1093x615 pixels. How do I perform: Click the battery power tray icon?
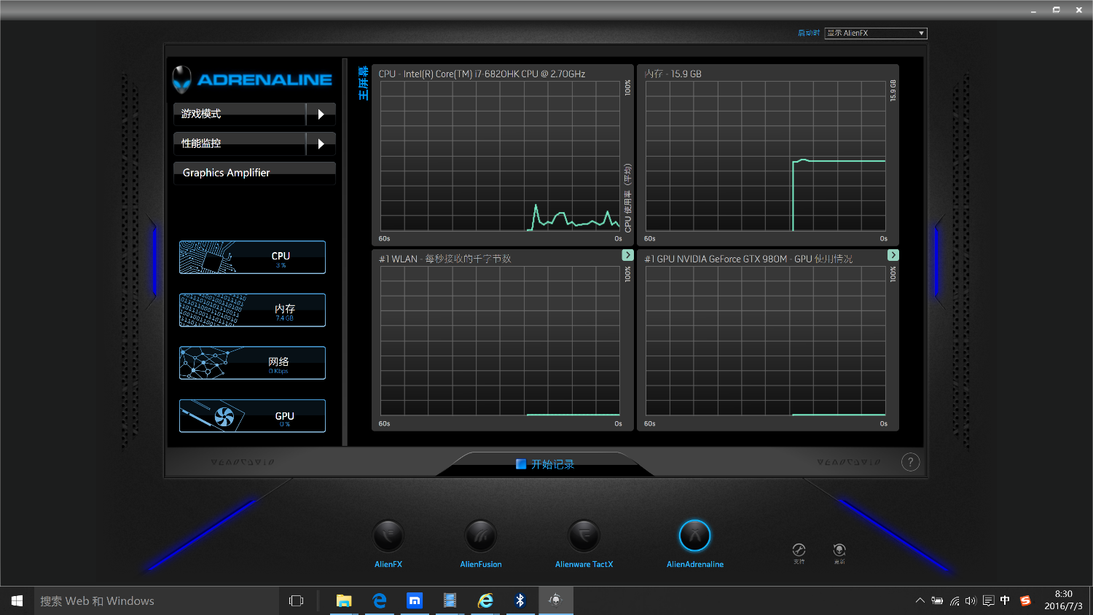pyautogui.click(x=937, y=600)
